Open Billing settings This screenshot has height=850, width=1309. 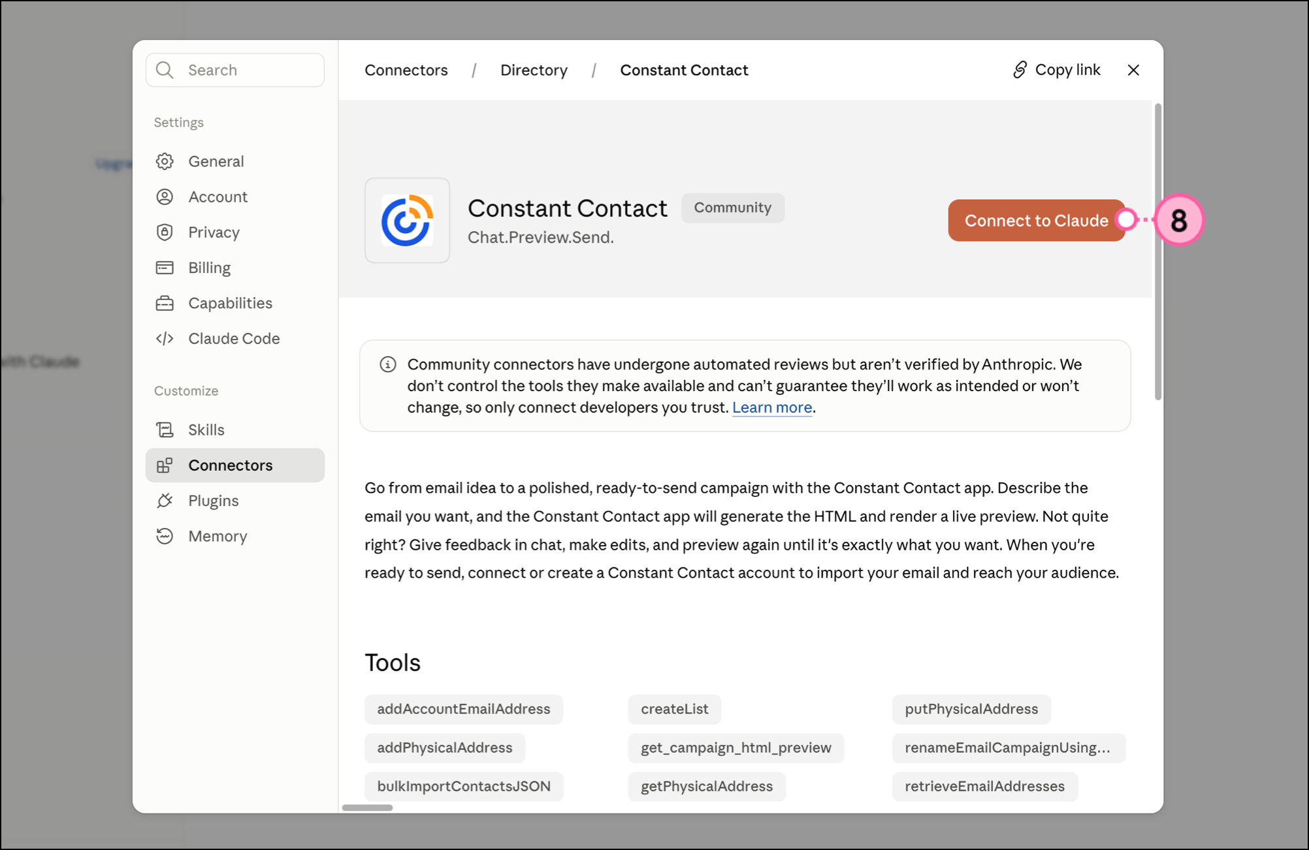(x=235, y=268)
